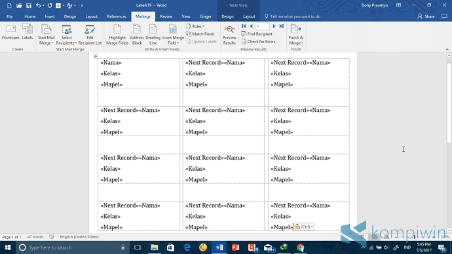Open PowerPoint from taskbar
452x254 pixels.
(236, 247)
